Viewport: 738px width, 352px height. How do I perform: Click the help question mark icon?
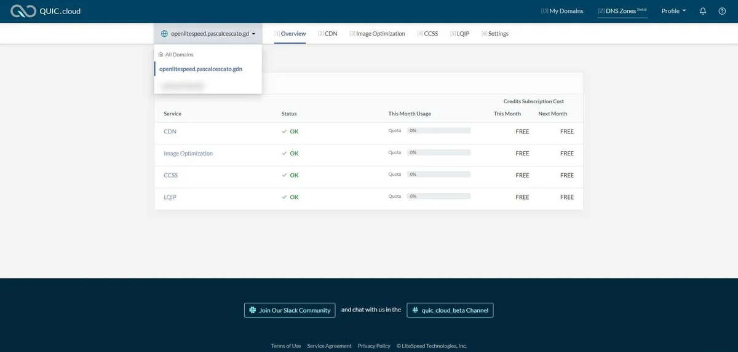pos(722,11)
